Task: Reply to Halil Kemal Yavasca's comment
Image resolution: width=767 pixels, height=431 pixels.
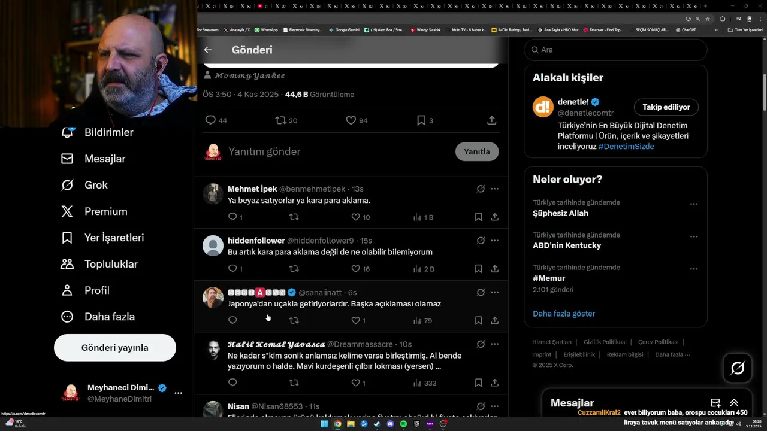Action: click(232, 383)
